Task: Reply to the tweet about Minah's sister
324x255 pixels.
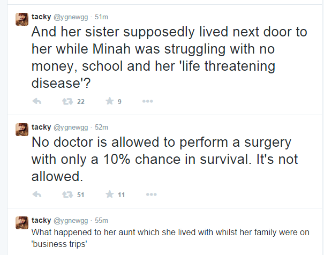Action: tap(37, 101)
